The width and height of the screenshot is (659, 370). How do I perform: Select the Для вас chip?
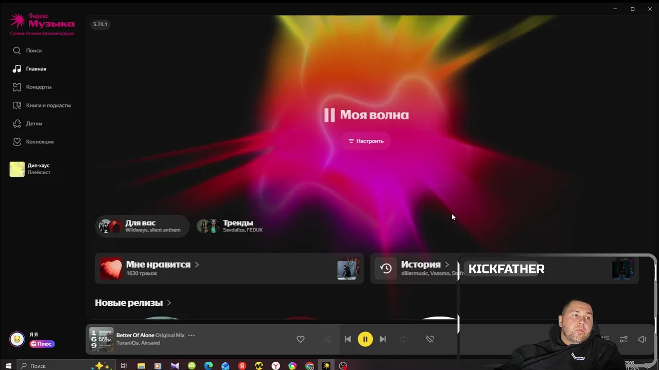tap(142, 226)
